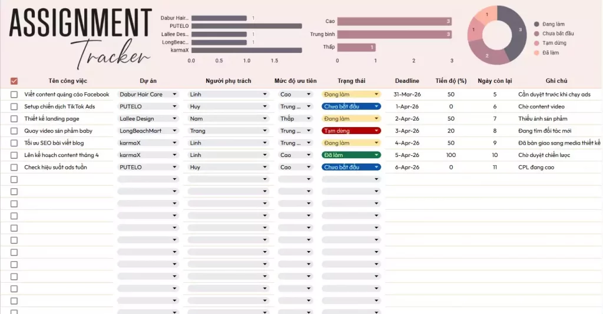Click the Trạng thái column header
This screenshot has height=314, width=603.
[x=352, y=81]
